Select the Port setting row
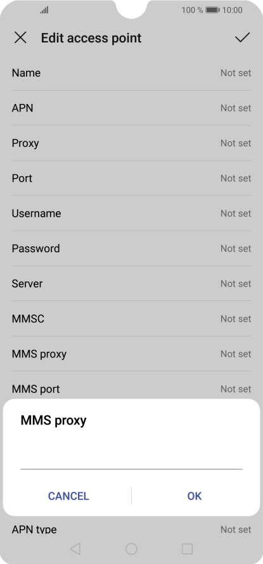 131,179
